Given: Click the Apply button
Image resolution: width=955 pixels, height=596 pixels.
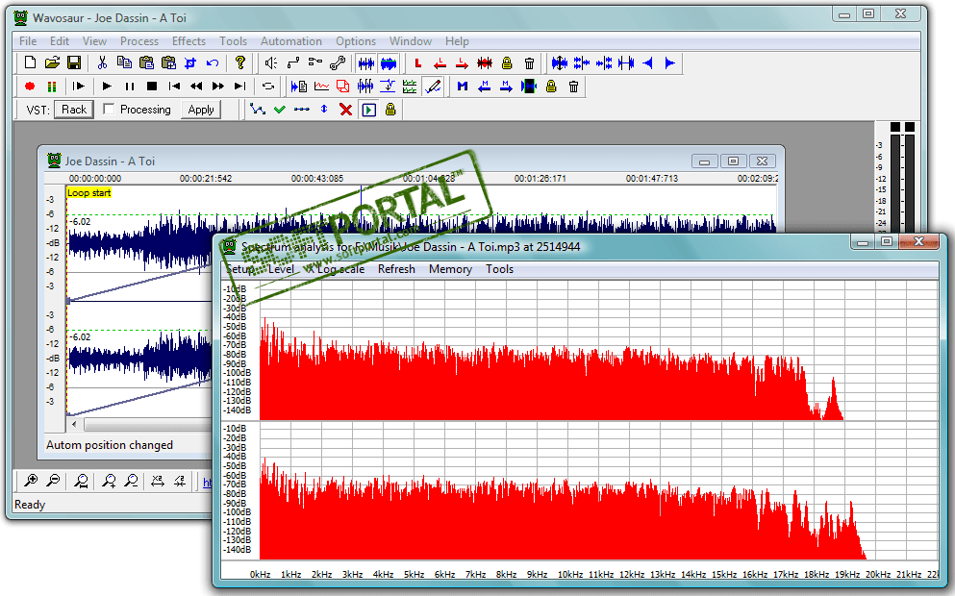Looking at the screenshot, I should pyautogui.click(x=201, y=110).
